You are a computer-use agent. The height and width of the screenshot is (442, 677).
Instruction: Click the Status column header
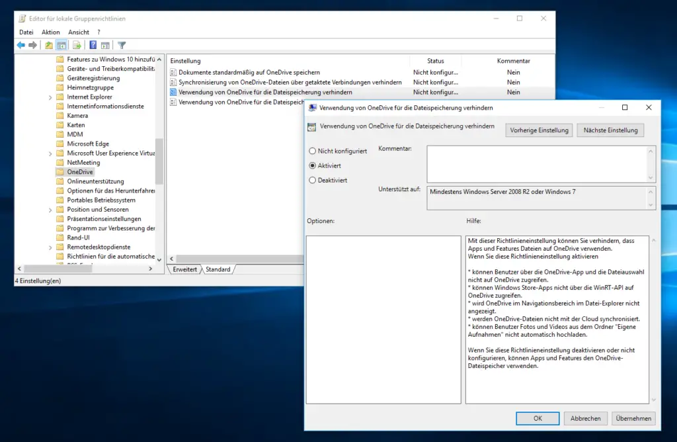point(435,61)
